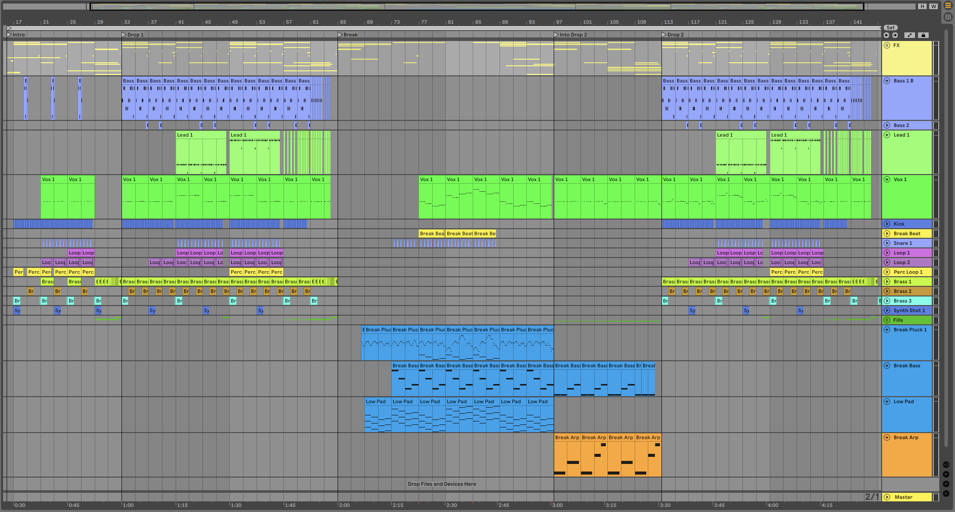Select the Break Arp track name
This screenshot has width=955, height=512.
tap(906, 438)
